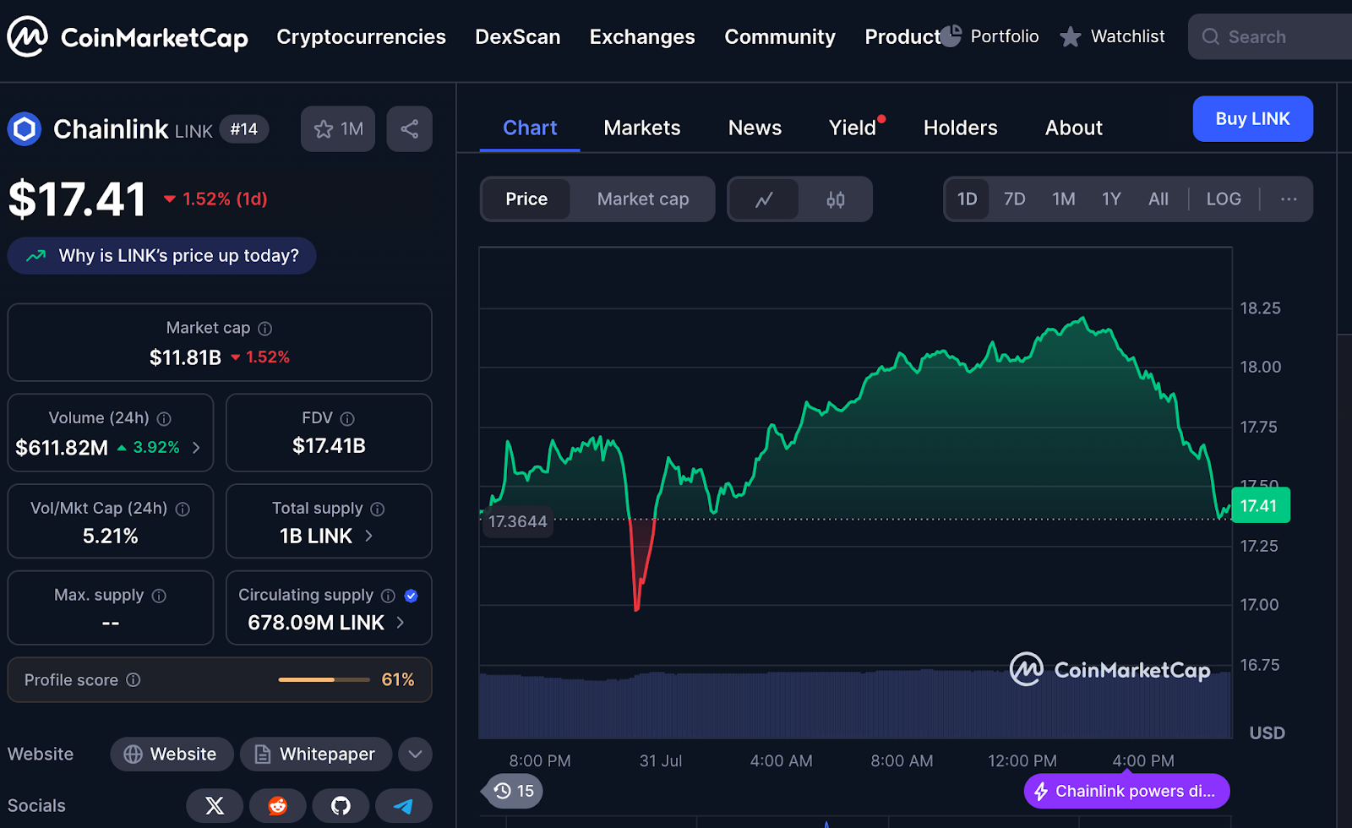Expand Circulating supply details arrow
This screenshot has height=828, width=1352.
(x=401, y=623)
